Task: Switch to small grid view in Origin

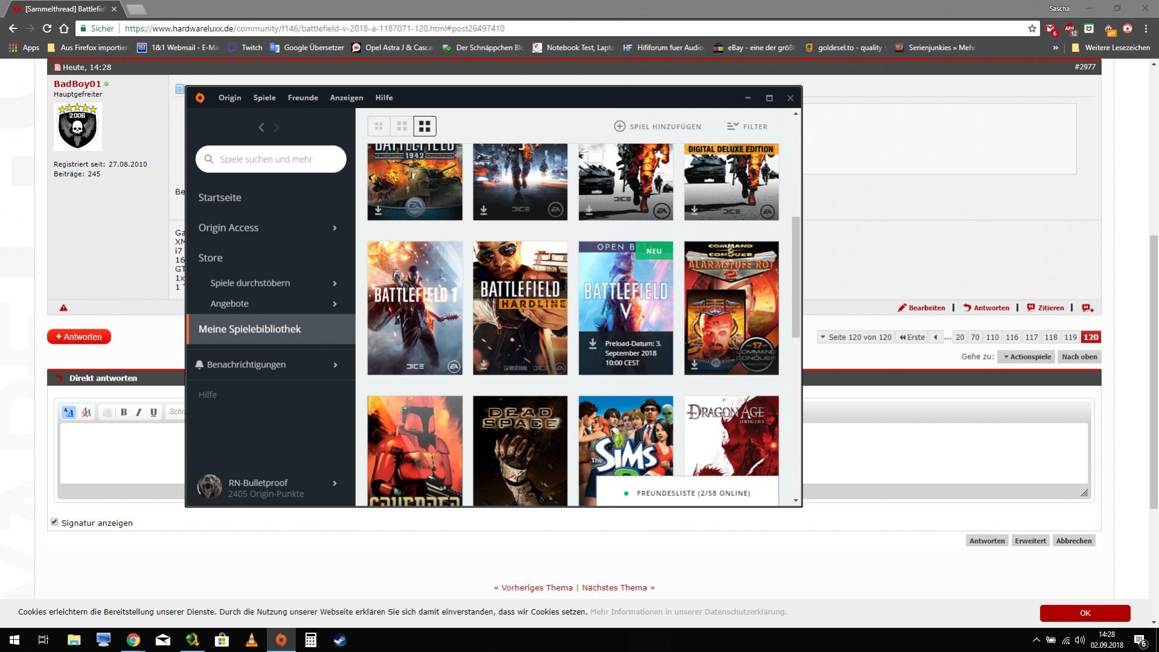Action: coord(379,126)
